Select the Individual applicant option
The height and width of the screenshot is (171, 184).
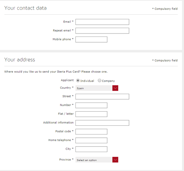[78, 81]
